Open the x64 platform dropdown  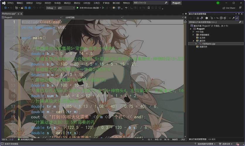click(x=66, y=8)
